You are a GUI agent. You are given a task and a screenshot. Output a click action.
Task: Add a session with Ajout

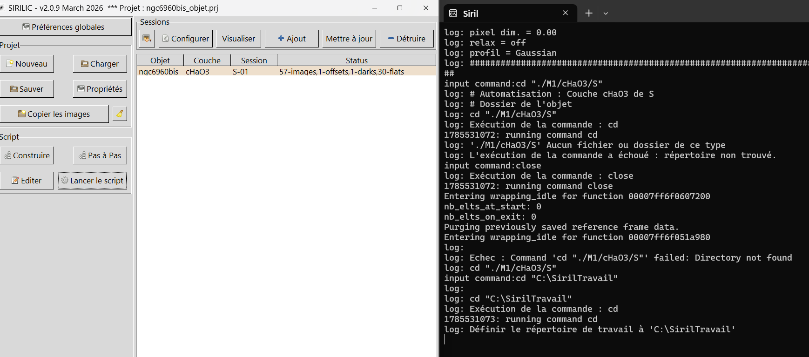tap(292, 39)
